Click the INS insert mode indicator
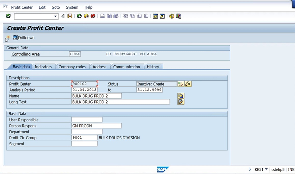The width and height of the screenshot is (295, 174). 291,169
